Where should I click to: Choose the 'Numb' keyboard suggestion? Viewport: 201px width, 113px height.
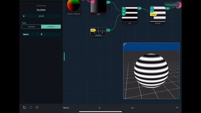[x=66, y=108]
